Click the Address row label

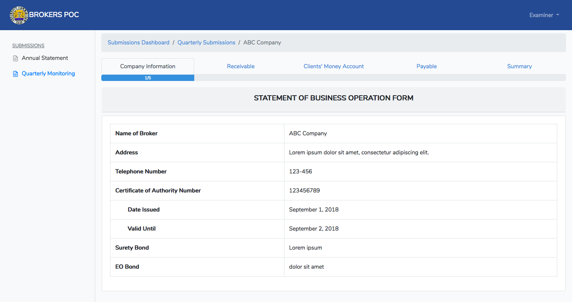[127, 152]
